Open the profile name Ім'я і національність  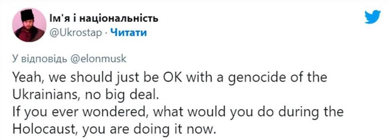pyautogui.click(x=104, y=18)
